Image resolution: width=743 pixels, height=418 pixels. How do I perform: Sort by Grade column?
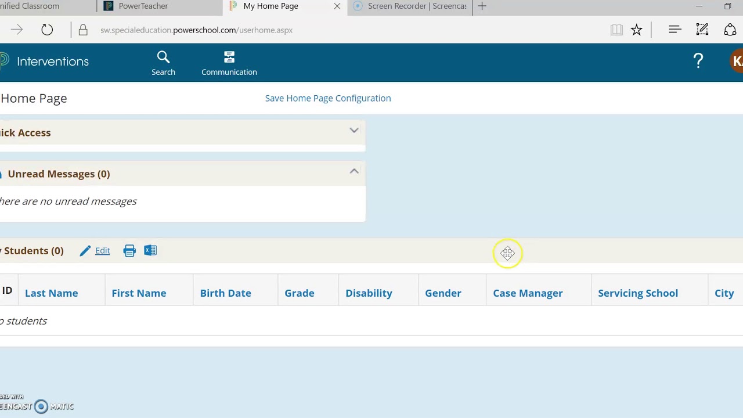click(300, 293)
